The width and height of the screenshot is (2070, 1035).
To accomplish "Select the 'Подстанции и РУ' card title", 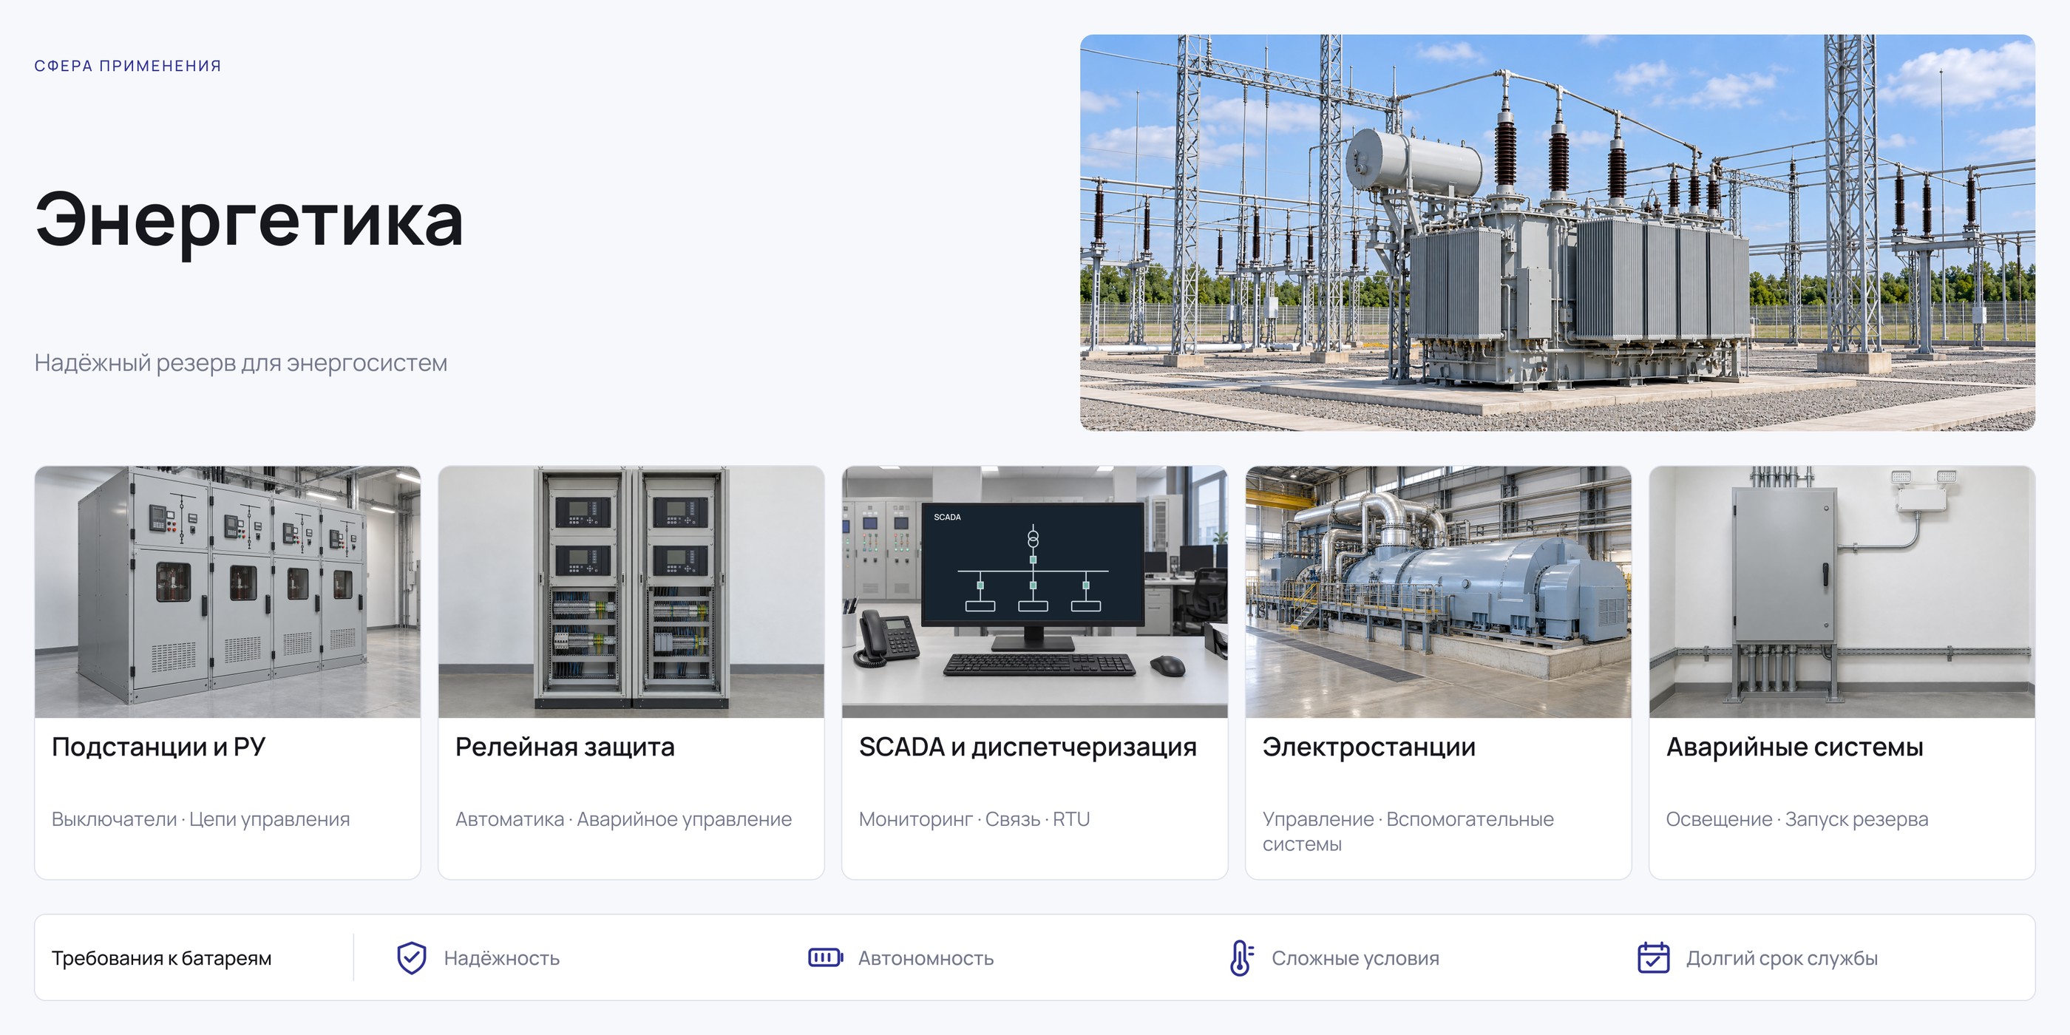I will [158, 747].
